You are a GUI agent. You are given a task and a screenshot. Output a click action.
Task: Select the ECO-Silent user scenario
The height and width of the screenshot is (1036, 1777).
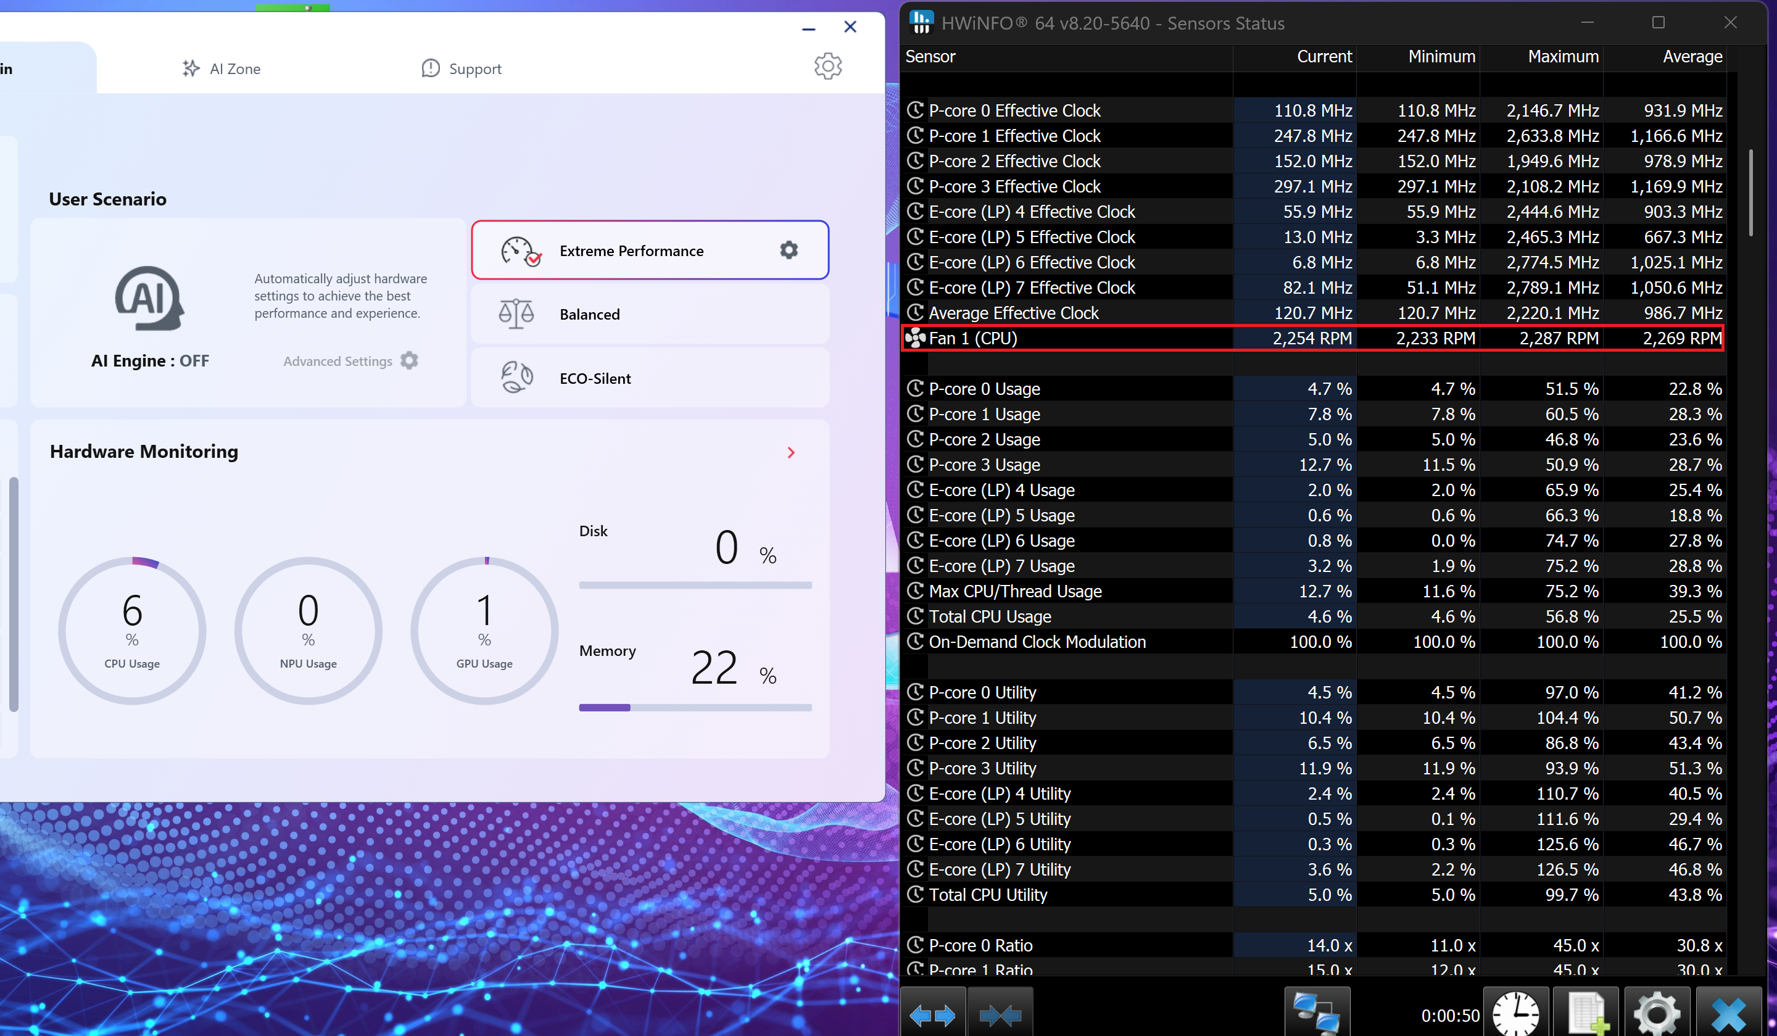pyautogui.click(x=650, y=377)
